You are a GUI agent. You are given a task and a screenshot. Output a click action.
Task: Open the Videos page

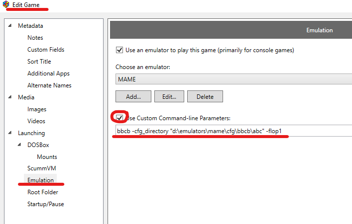(36, 121)
